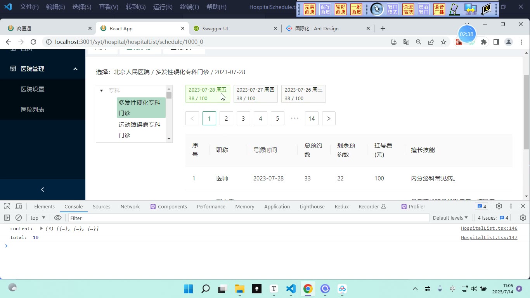Screen dimensions: 530x298
Task: Open the Components React tab
Action: [x=169, y=206]
